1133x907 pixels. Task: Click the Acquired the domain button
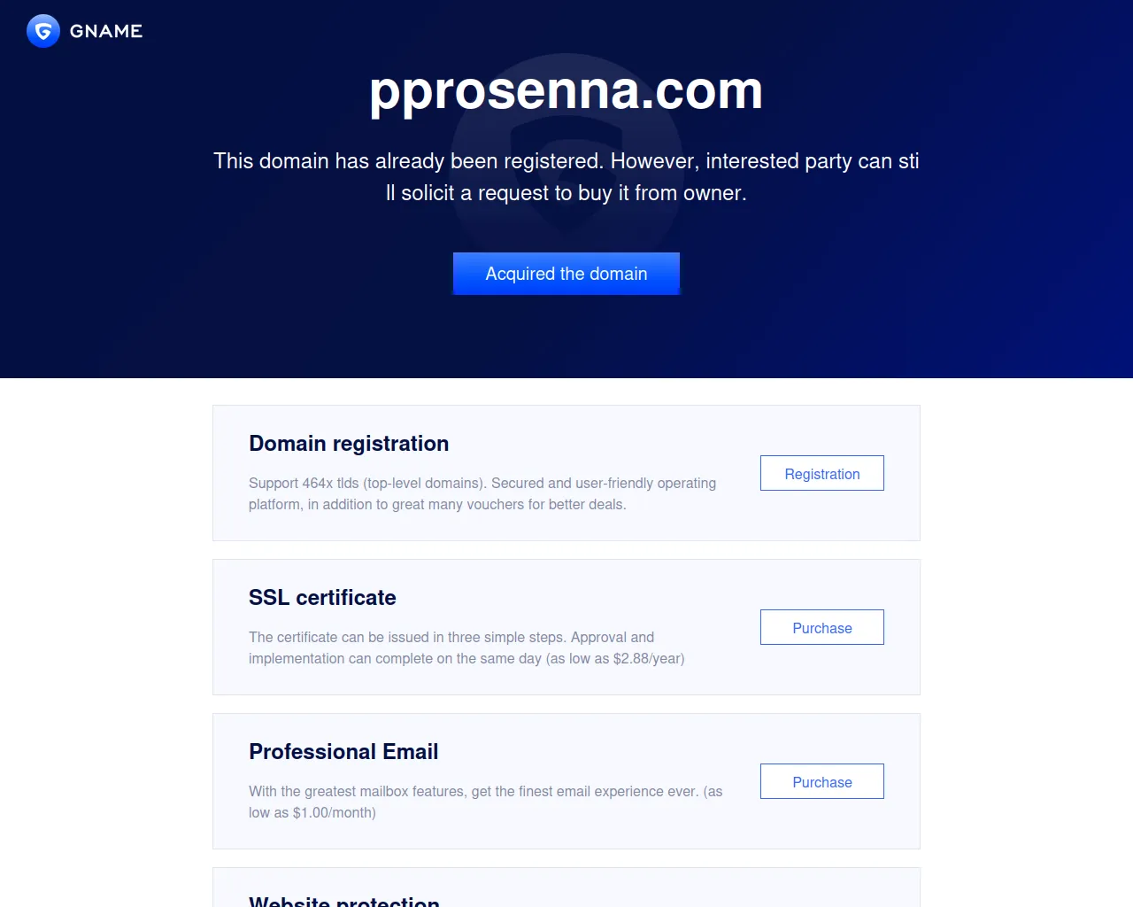pyautogui.click(x=566, y=274)
